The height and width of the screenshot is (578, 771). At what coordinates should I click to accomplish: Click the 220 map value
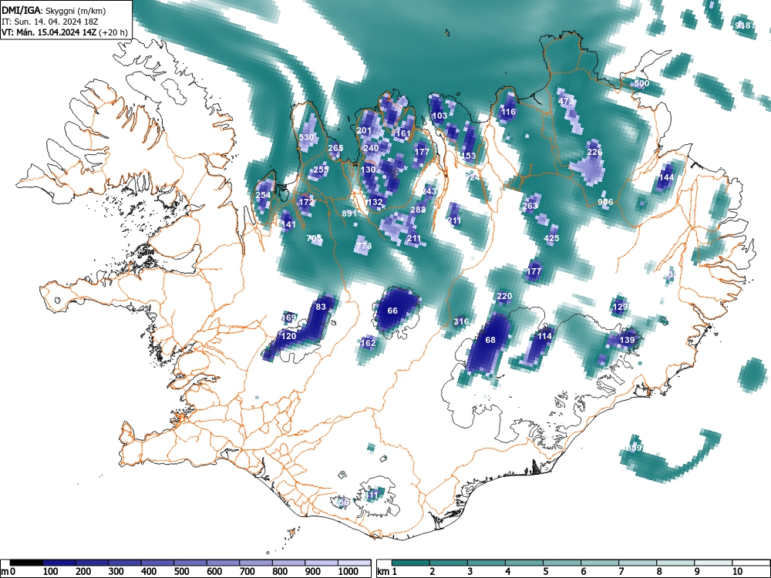point(504,297)
